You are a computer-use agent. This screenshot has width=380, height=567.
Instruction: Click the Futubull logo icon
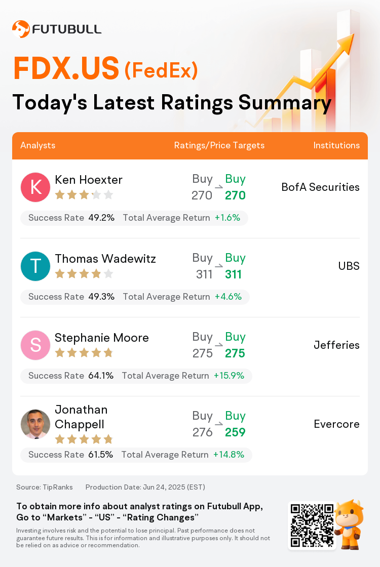tap(21, 29)
